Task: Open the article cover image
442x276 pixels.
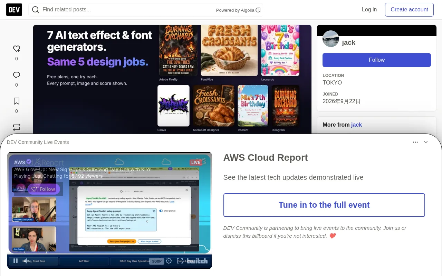Action: (x=172, y=79)
